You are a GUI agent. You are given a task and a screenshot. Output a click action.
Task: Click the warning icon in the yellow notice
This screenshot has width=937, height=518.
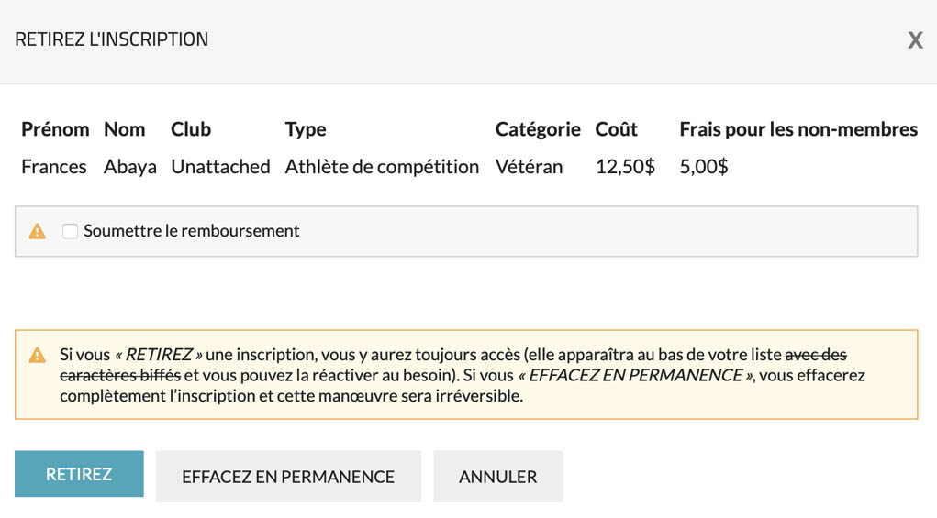click(38, 355)
